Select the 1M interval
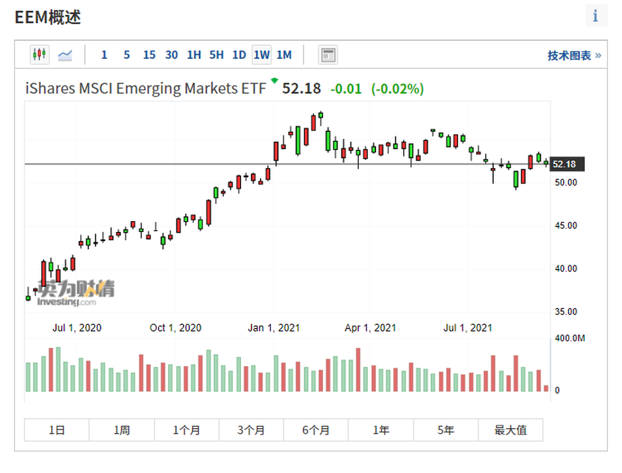The height and width of the screenshot is (473, 622). pyautogui.click(x=284, y=55)
